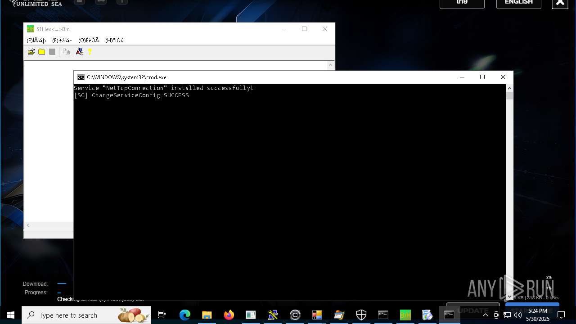The height and width of the screenshot is (324, 576).
Task: Click the Download label in launcher
Action: coord(35,284)
